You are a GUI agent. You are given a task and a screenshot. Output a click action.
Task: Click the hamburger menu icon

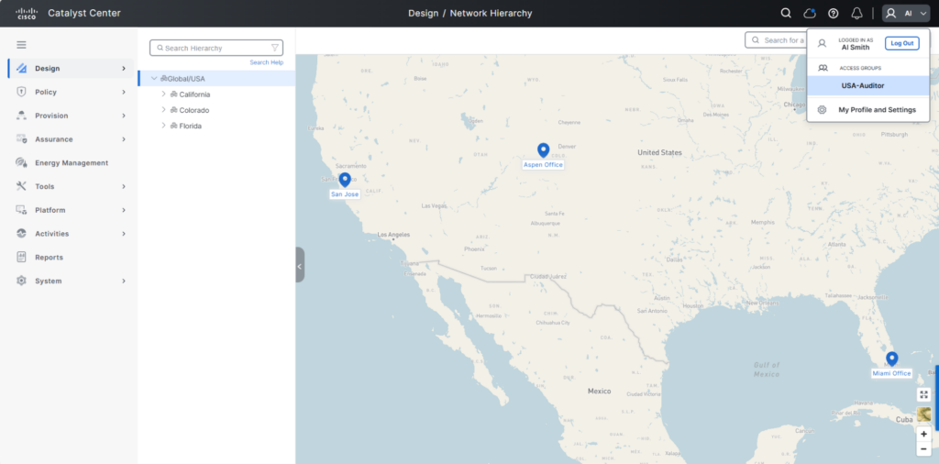click(21, 45)
